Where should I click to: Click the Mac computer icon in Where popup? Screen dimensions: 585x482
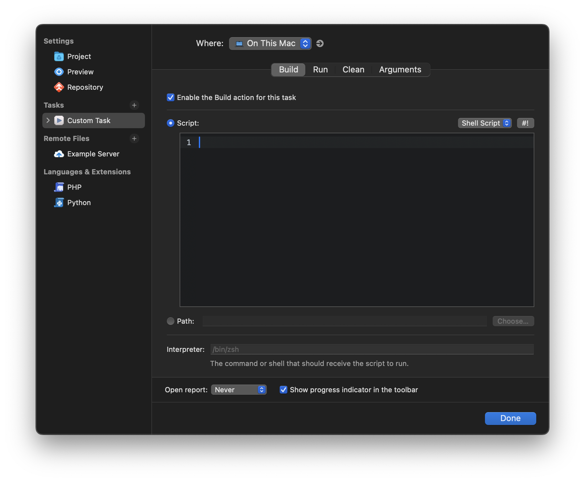pos(239,44)
